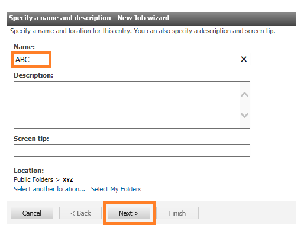307x247 pixels.
Task: Select the Screen tip input field
Action: [x=132, y=150]
